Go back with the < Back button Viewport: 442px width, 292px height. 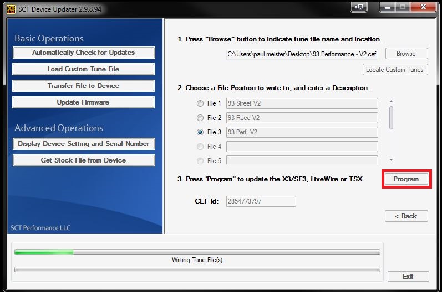click(x=407, y=216)
